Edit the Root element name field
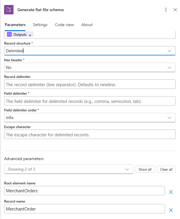This screenshot has height=219, width=180. (x=85, y=191)
